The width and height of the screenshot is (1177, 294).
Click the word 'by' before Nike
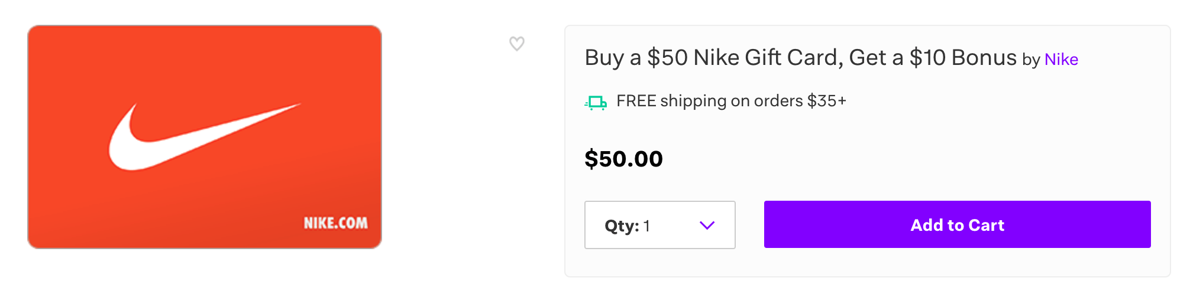(x=1031, y=60)
